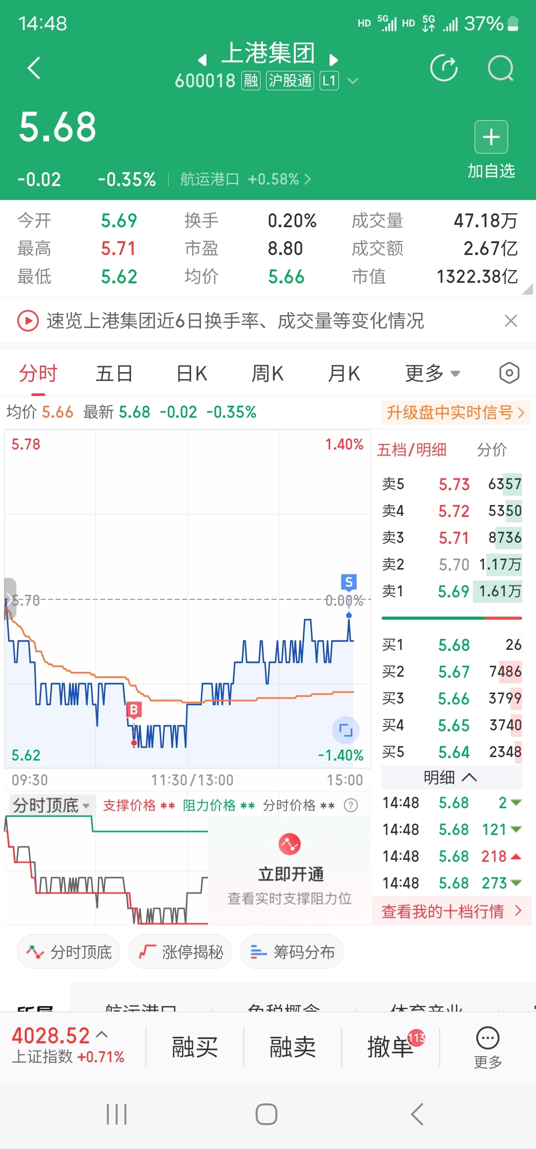Select 卖5 price 5.73 row
This screenshot has height=1149, width=536.
[452, 484]
